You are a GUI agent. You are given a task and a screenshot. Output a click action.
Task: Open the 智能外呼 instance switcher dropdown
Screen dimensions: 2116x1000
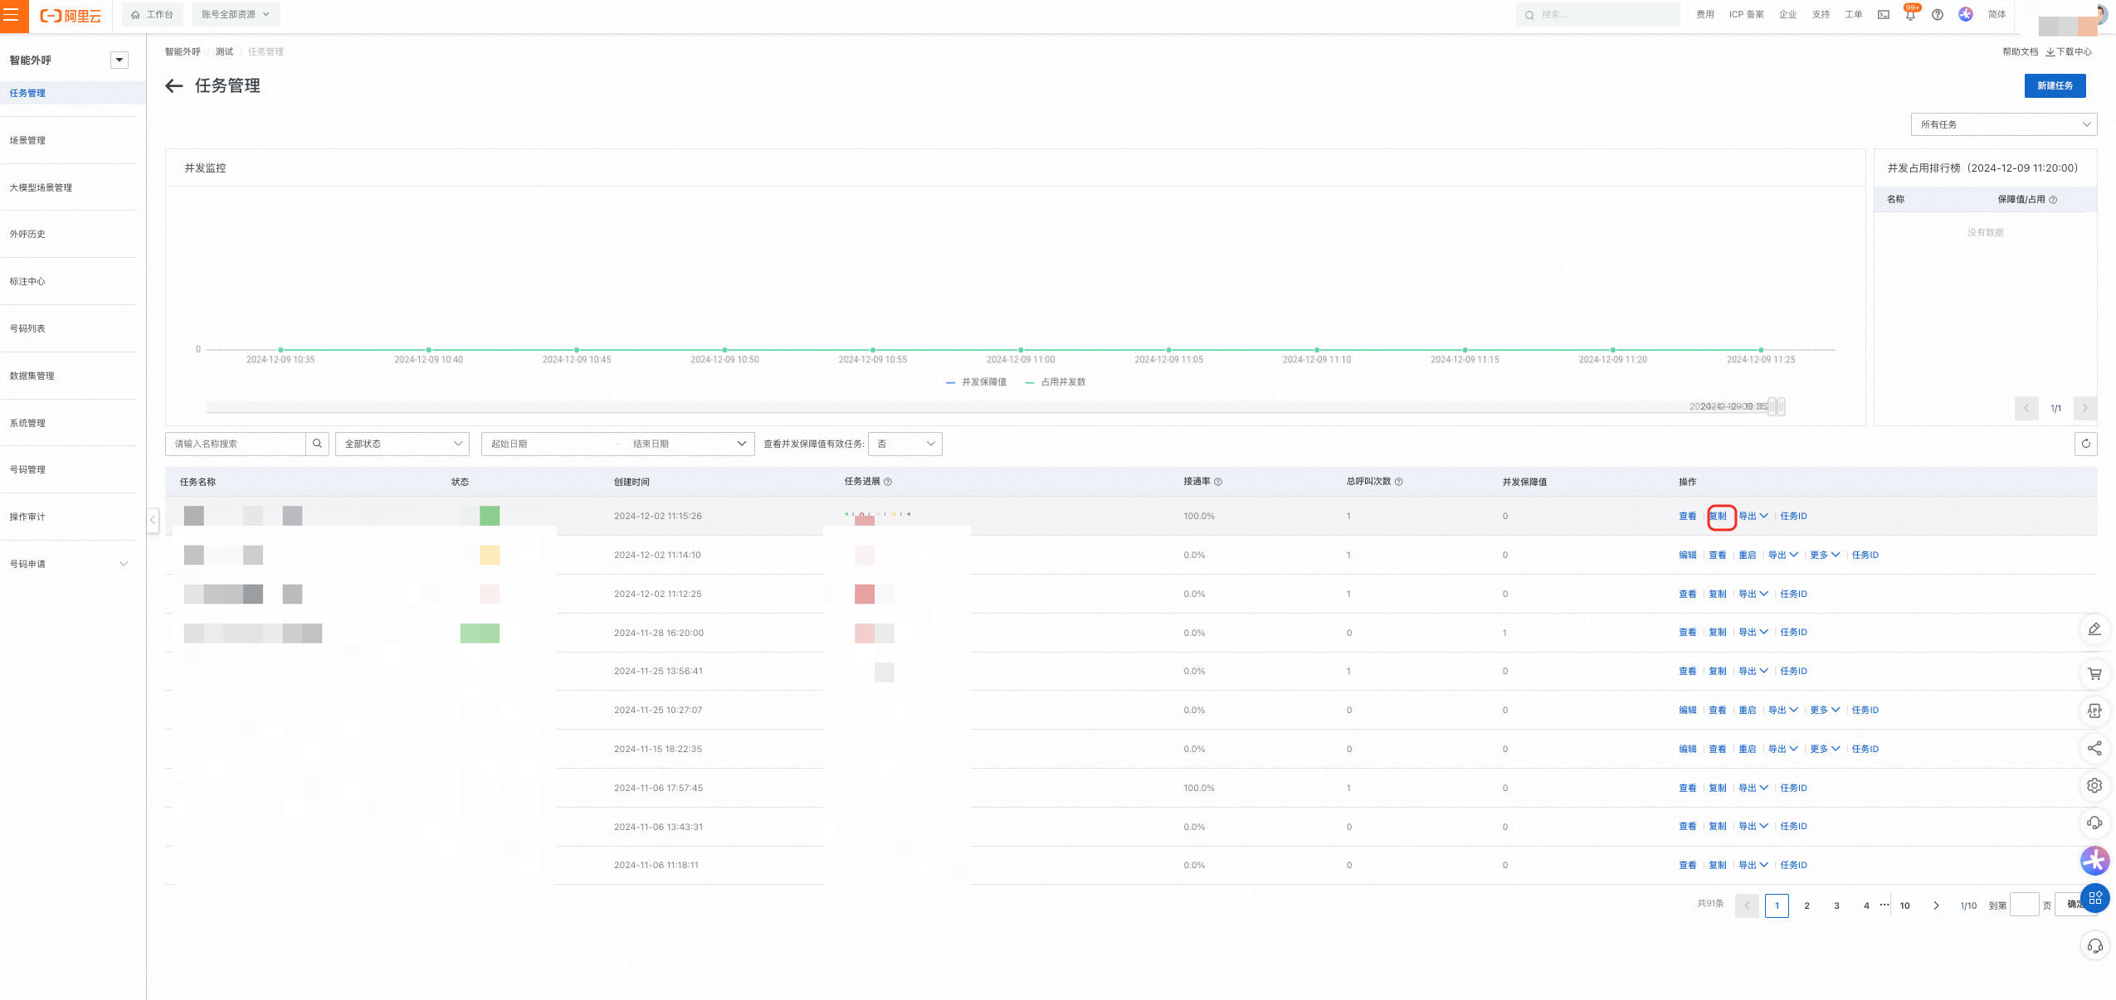pyautogui.click(x=119, y=60)
